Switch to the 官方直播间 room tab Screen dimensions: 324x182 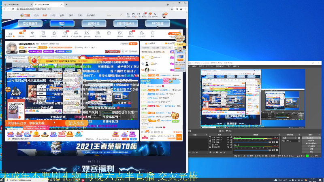tap(30, 23)
